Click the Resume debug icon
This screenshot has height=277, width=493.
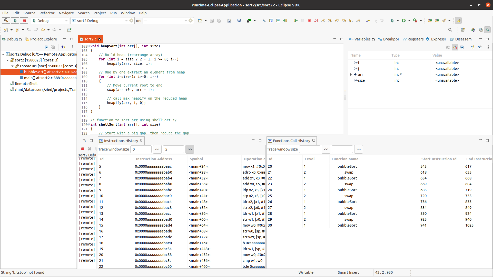pyautogui.click(x=295, y=20)
